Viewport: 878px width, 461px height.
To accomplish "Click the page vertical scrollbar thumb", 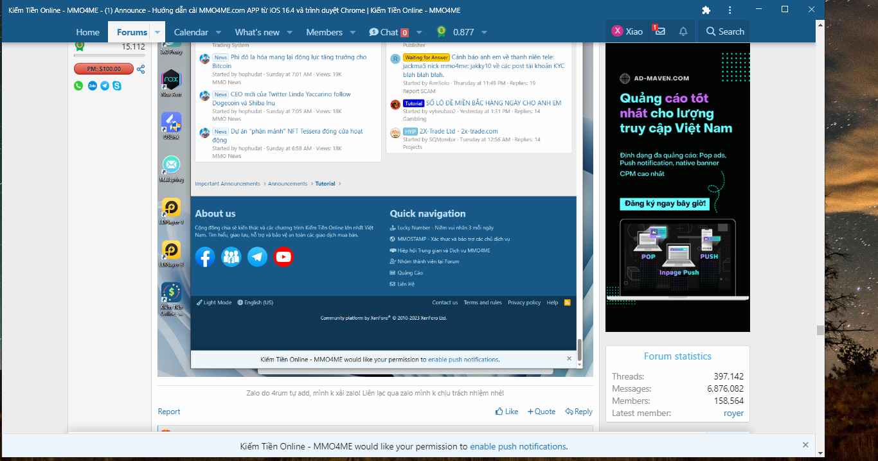I will 820,330.
